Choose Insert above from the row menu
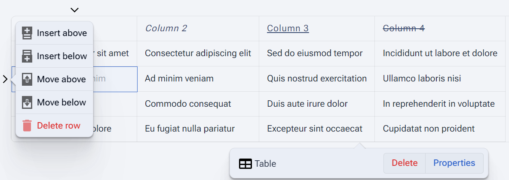 pyautogui.click(x=55, y=33)
